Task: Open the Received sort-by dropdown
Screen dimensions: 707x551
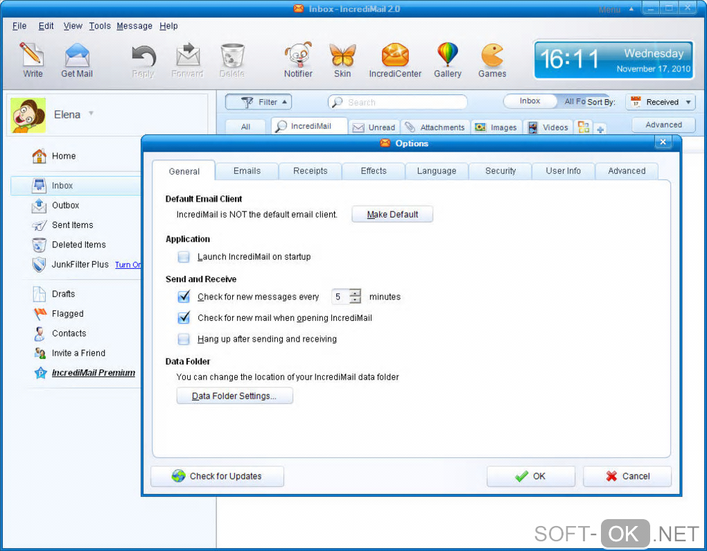Action: 661,102
